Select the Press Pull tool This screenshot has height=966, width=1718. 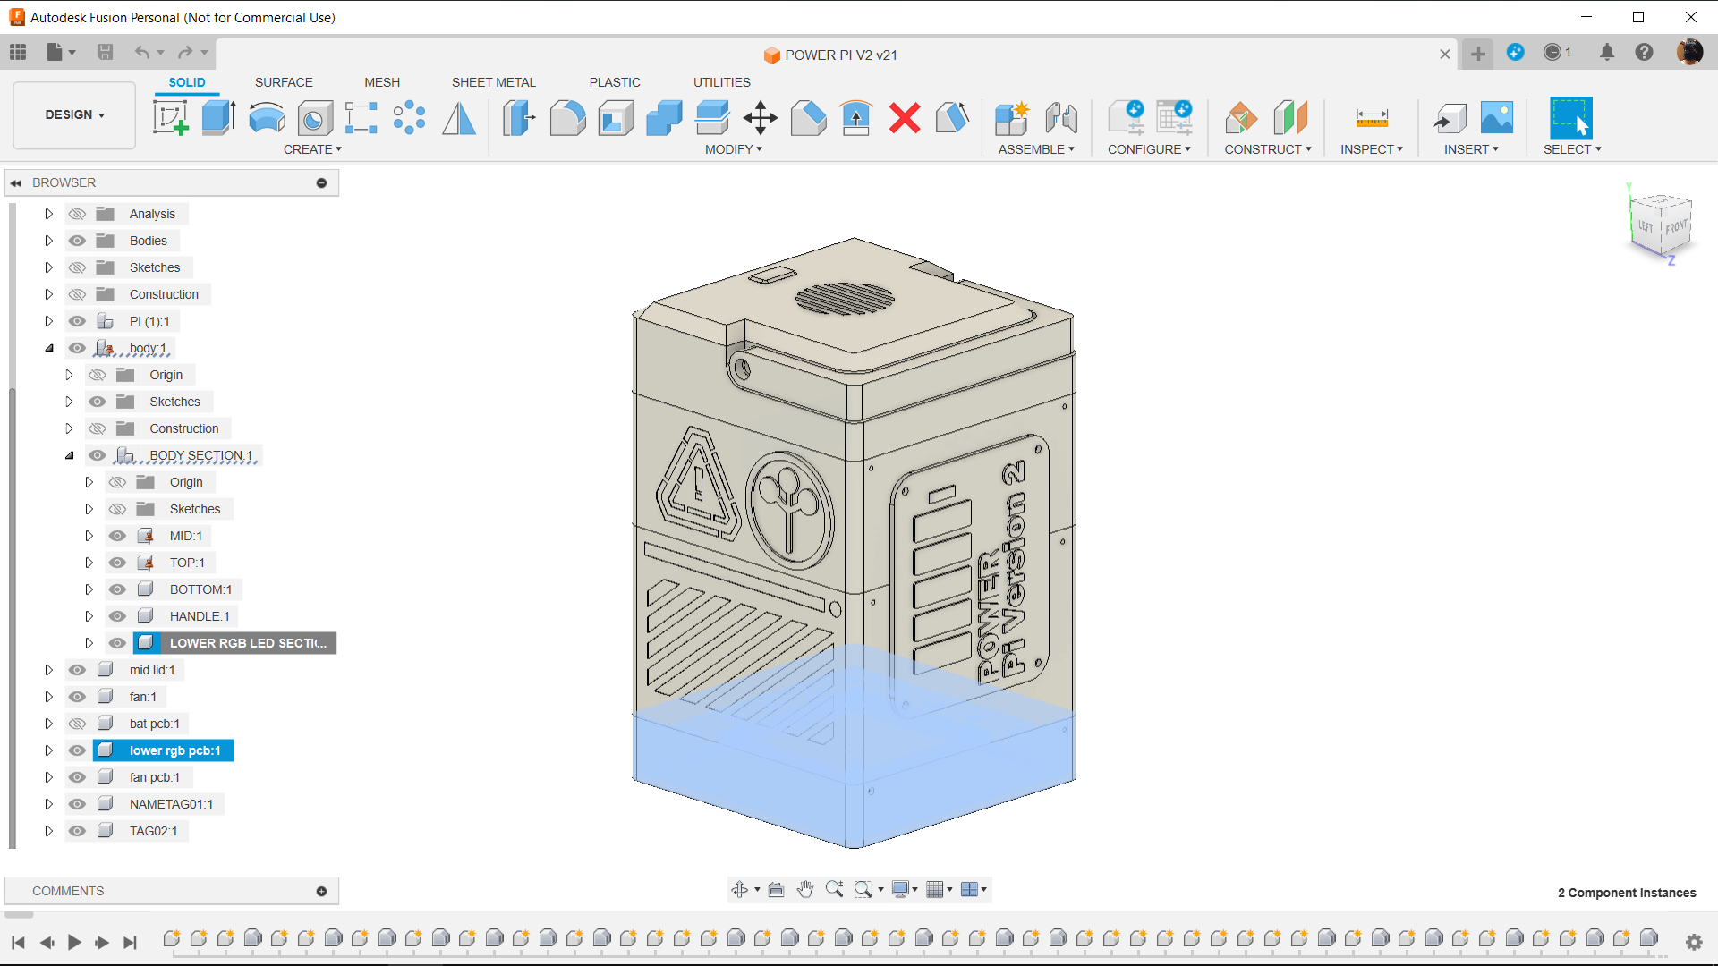pos(519,117)
